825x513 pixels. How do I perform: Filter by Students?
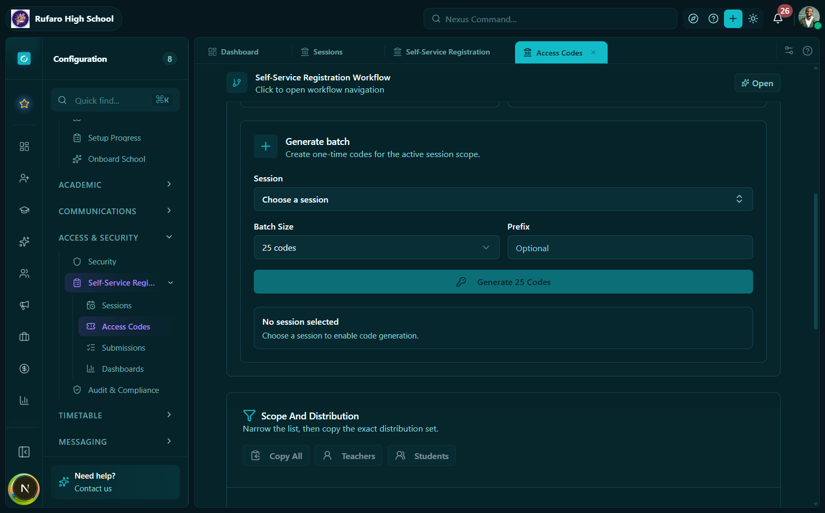(421, 455)
